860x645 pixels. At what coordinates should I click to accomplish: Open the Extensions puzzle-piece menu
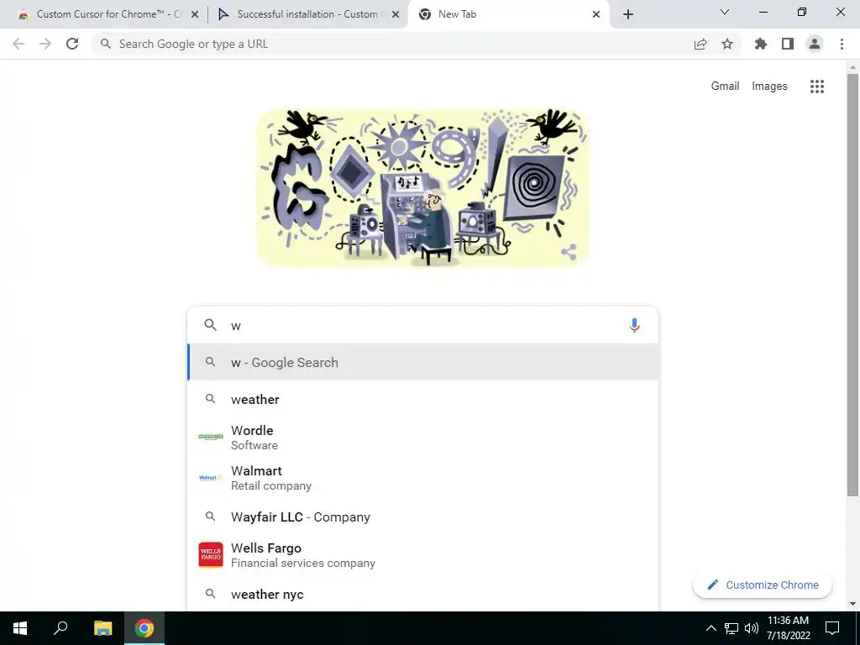tap(761, 44)
